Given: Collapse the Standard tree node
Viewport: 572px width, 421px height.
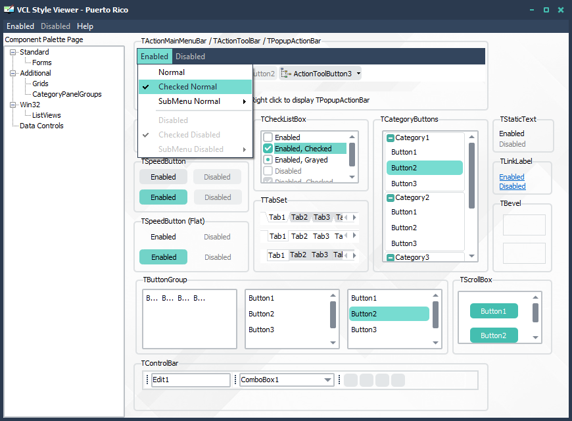Looking at the screenshot, I should (13, 52).
